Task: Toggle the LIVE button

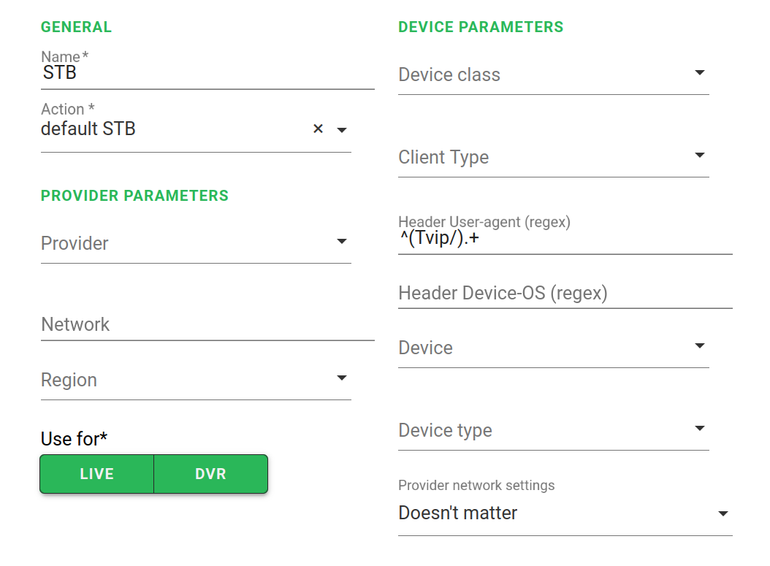Action: (96, 474)
